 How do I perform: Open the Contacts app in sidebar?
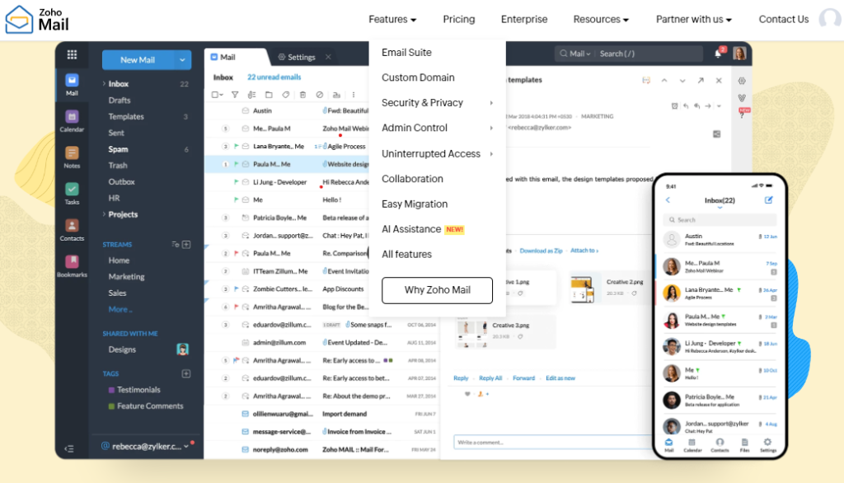[73, 229]
